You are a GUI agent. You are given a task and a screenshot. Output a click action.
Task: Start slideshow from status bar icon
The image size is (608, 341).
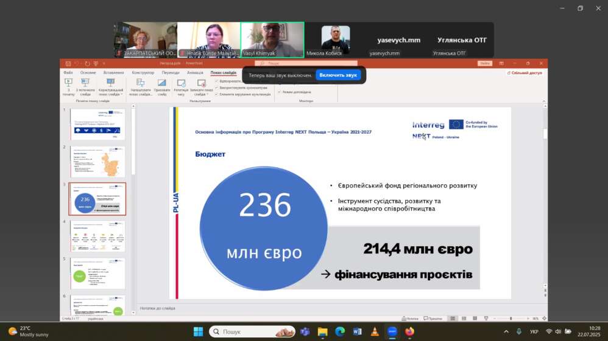tap(486, 319)
